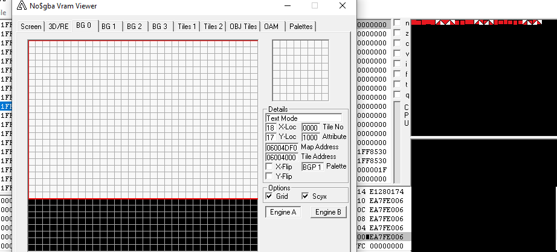
Task: Switch to the Tiles 1 tab
Action: (187, 27)
